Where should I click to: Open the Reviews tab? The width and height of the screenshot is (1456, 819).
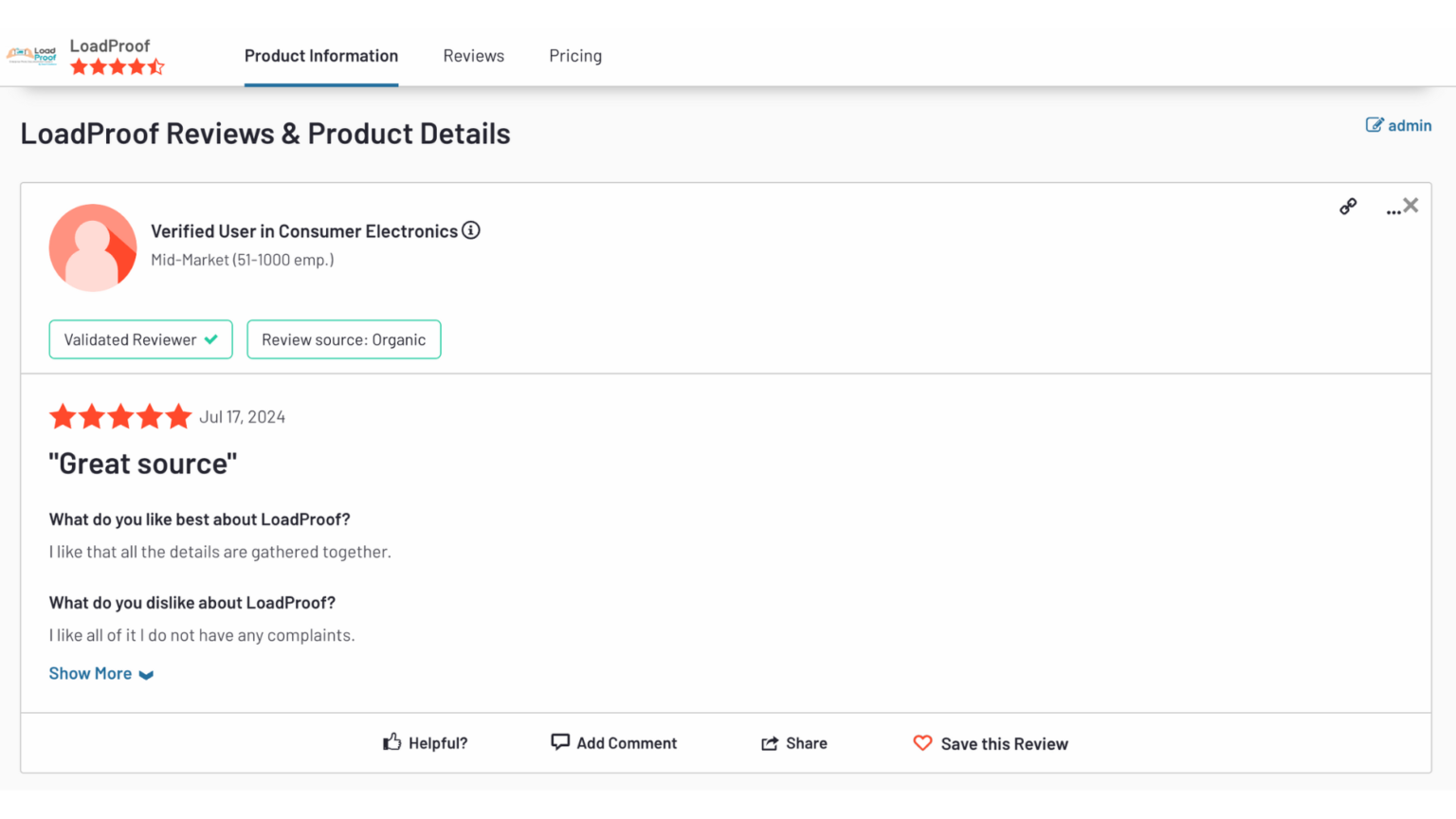coord(474,56)
